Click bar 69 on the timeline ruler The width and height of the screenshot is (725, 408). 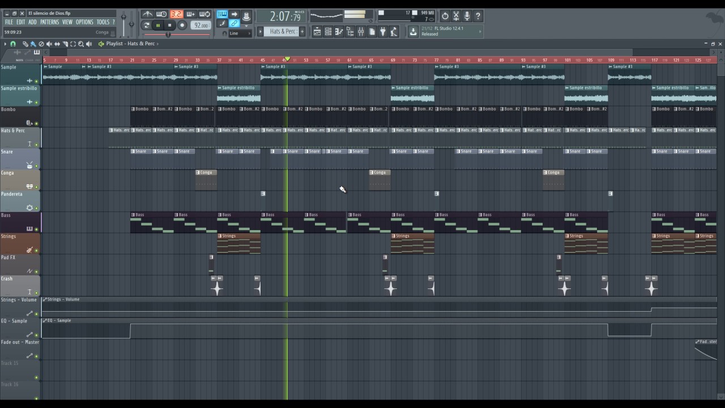coord(393,60)
